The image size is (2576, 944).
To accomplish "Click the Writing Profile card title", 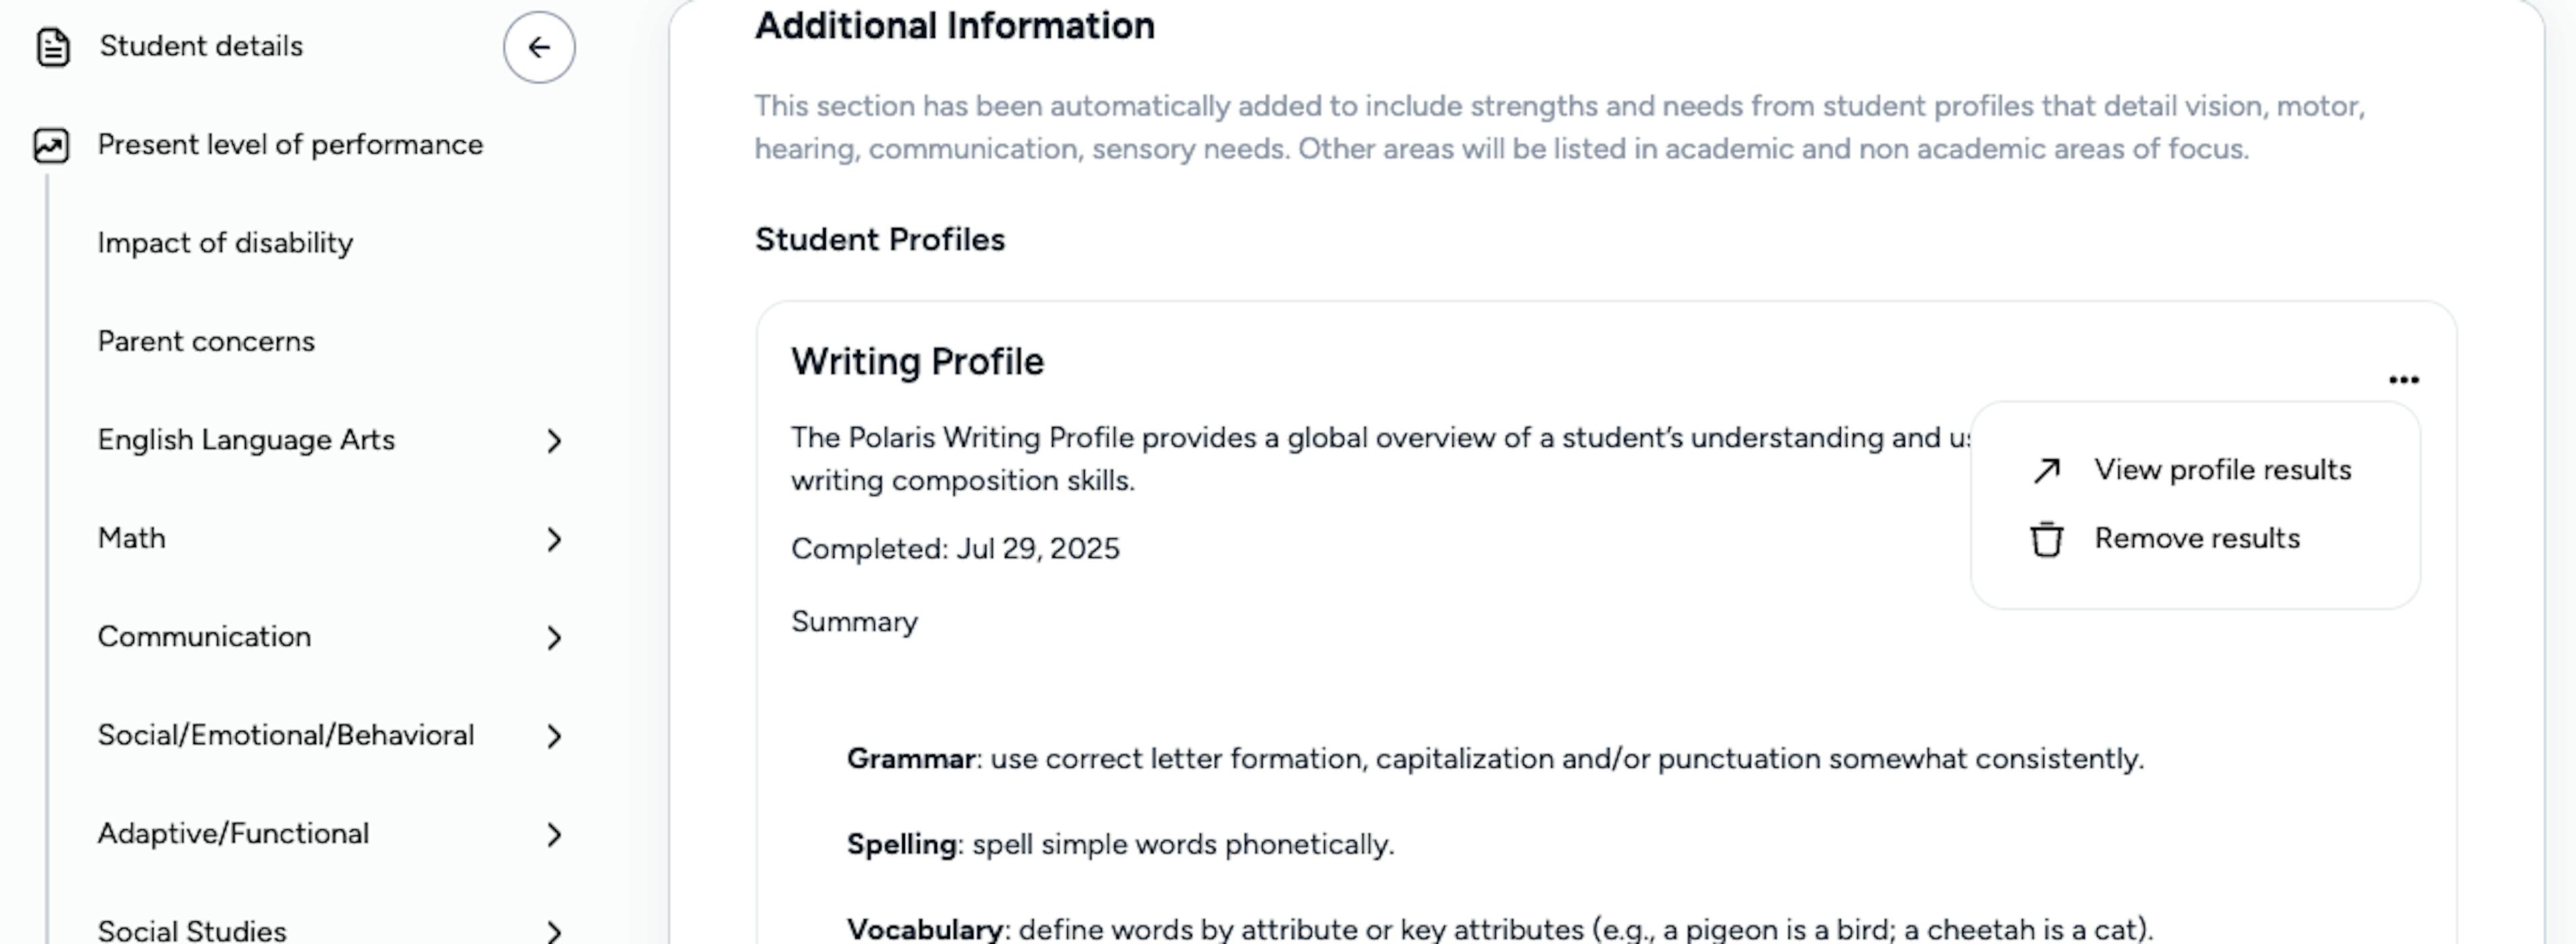I will tap(917, 361).
